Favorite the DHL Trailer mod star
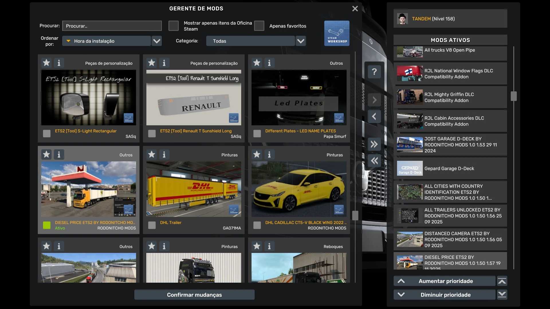 152,154
